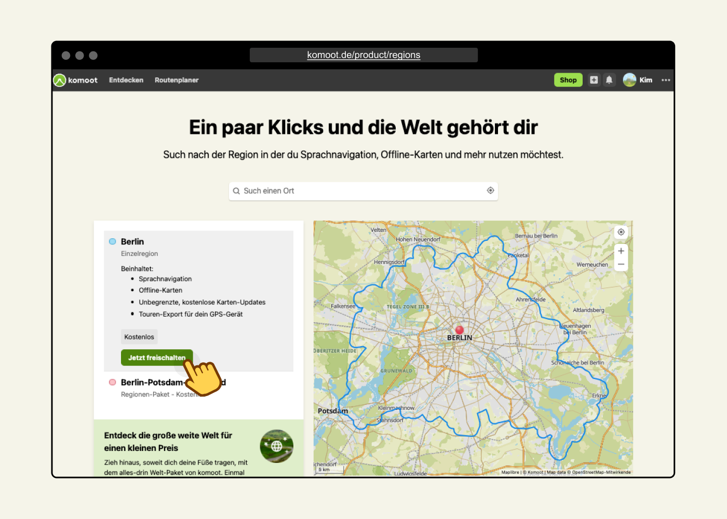Click the magnifier icon in search field
The image size is (727, 519).
[x=236, y=191]
